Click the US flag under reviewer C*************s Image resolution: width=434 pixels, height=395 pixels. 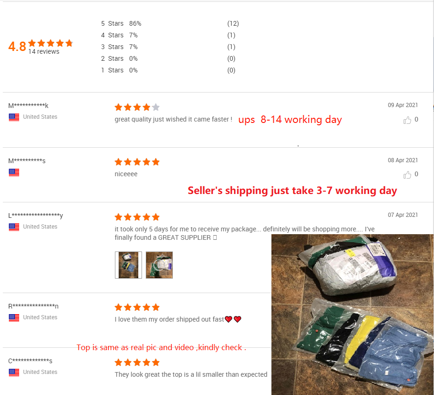click(14, 373)
